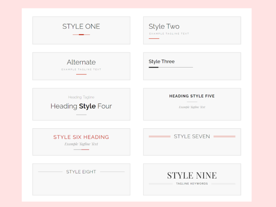Click the italic tagline under Style Six Heading
Viewport: 276px width, 207px height.
coord(81,144)
